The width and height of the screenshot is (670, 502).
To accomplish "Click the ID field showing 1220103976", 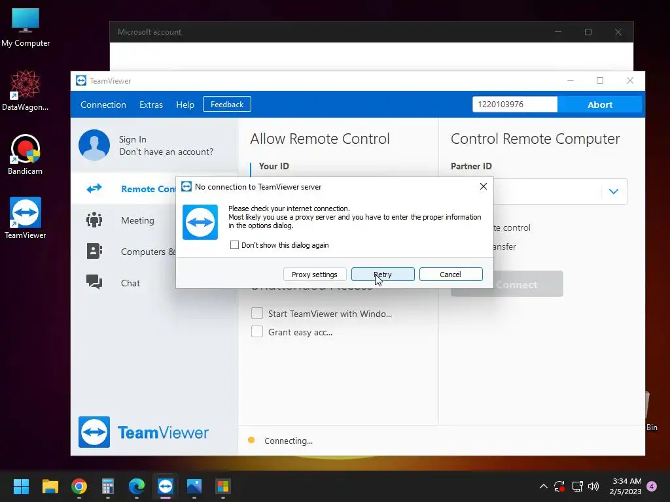I will click(x=515, y=105).
